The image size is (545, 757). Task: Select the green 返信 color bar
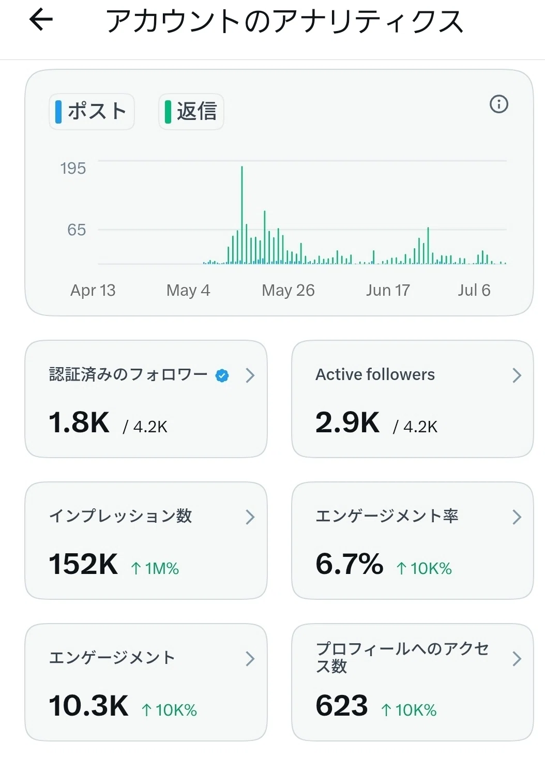coord(168,112)
